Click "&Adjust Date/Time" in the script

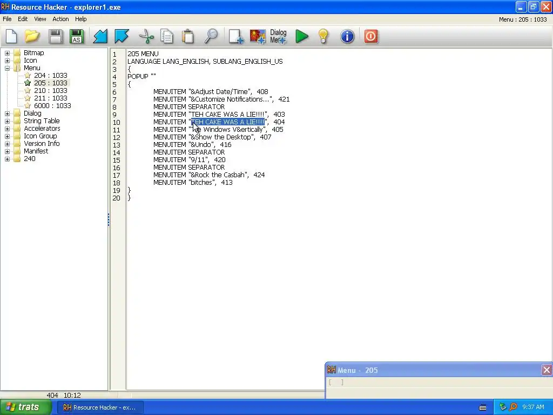point(220,92)
